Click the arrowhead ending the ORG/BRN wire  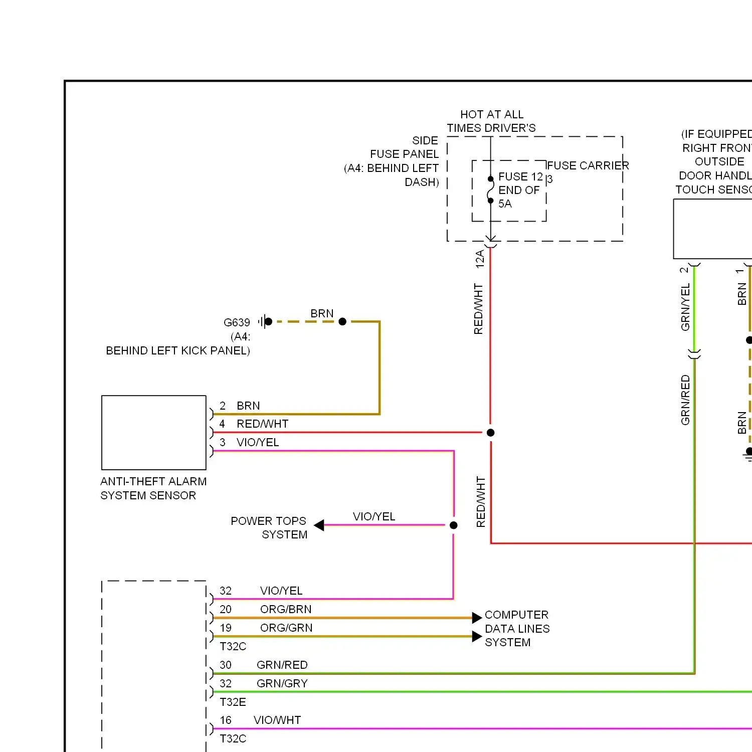477,618
